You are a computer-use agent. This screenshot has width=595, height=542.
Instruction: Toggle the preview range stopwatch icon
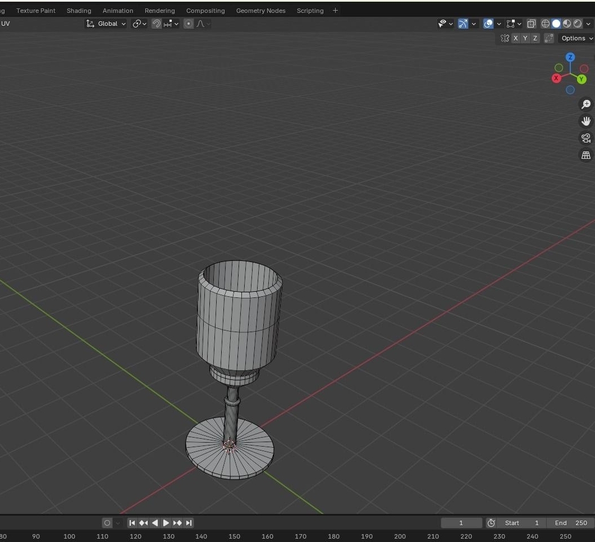(x=491, y=523)
